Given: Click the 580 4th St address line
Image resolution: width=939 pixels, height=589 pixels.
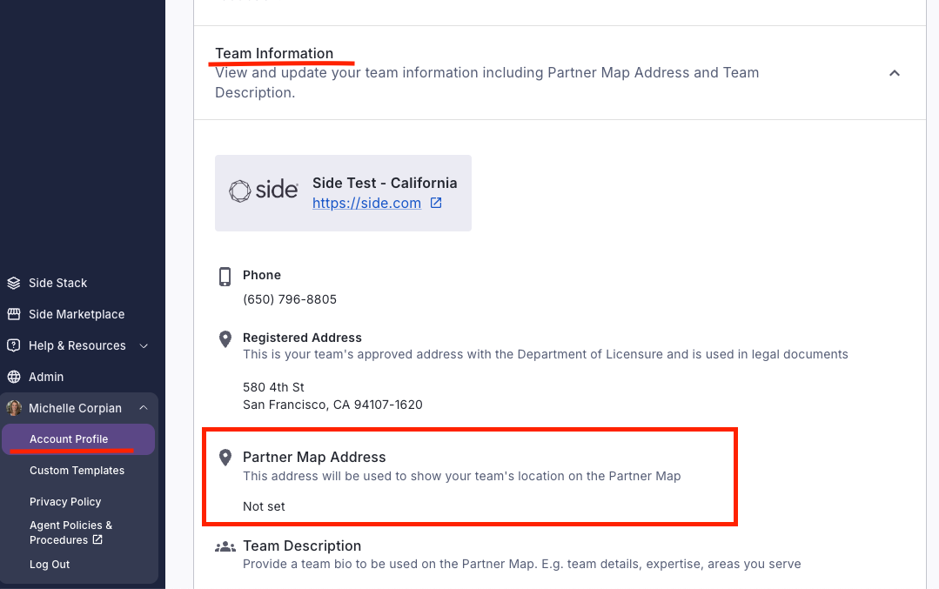Looking at the screenshot, I should click(273, 387).
